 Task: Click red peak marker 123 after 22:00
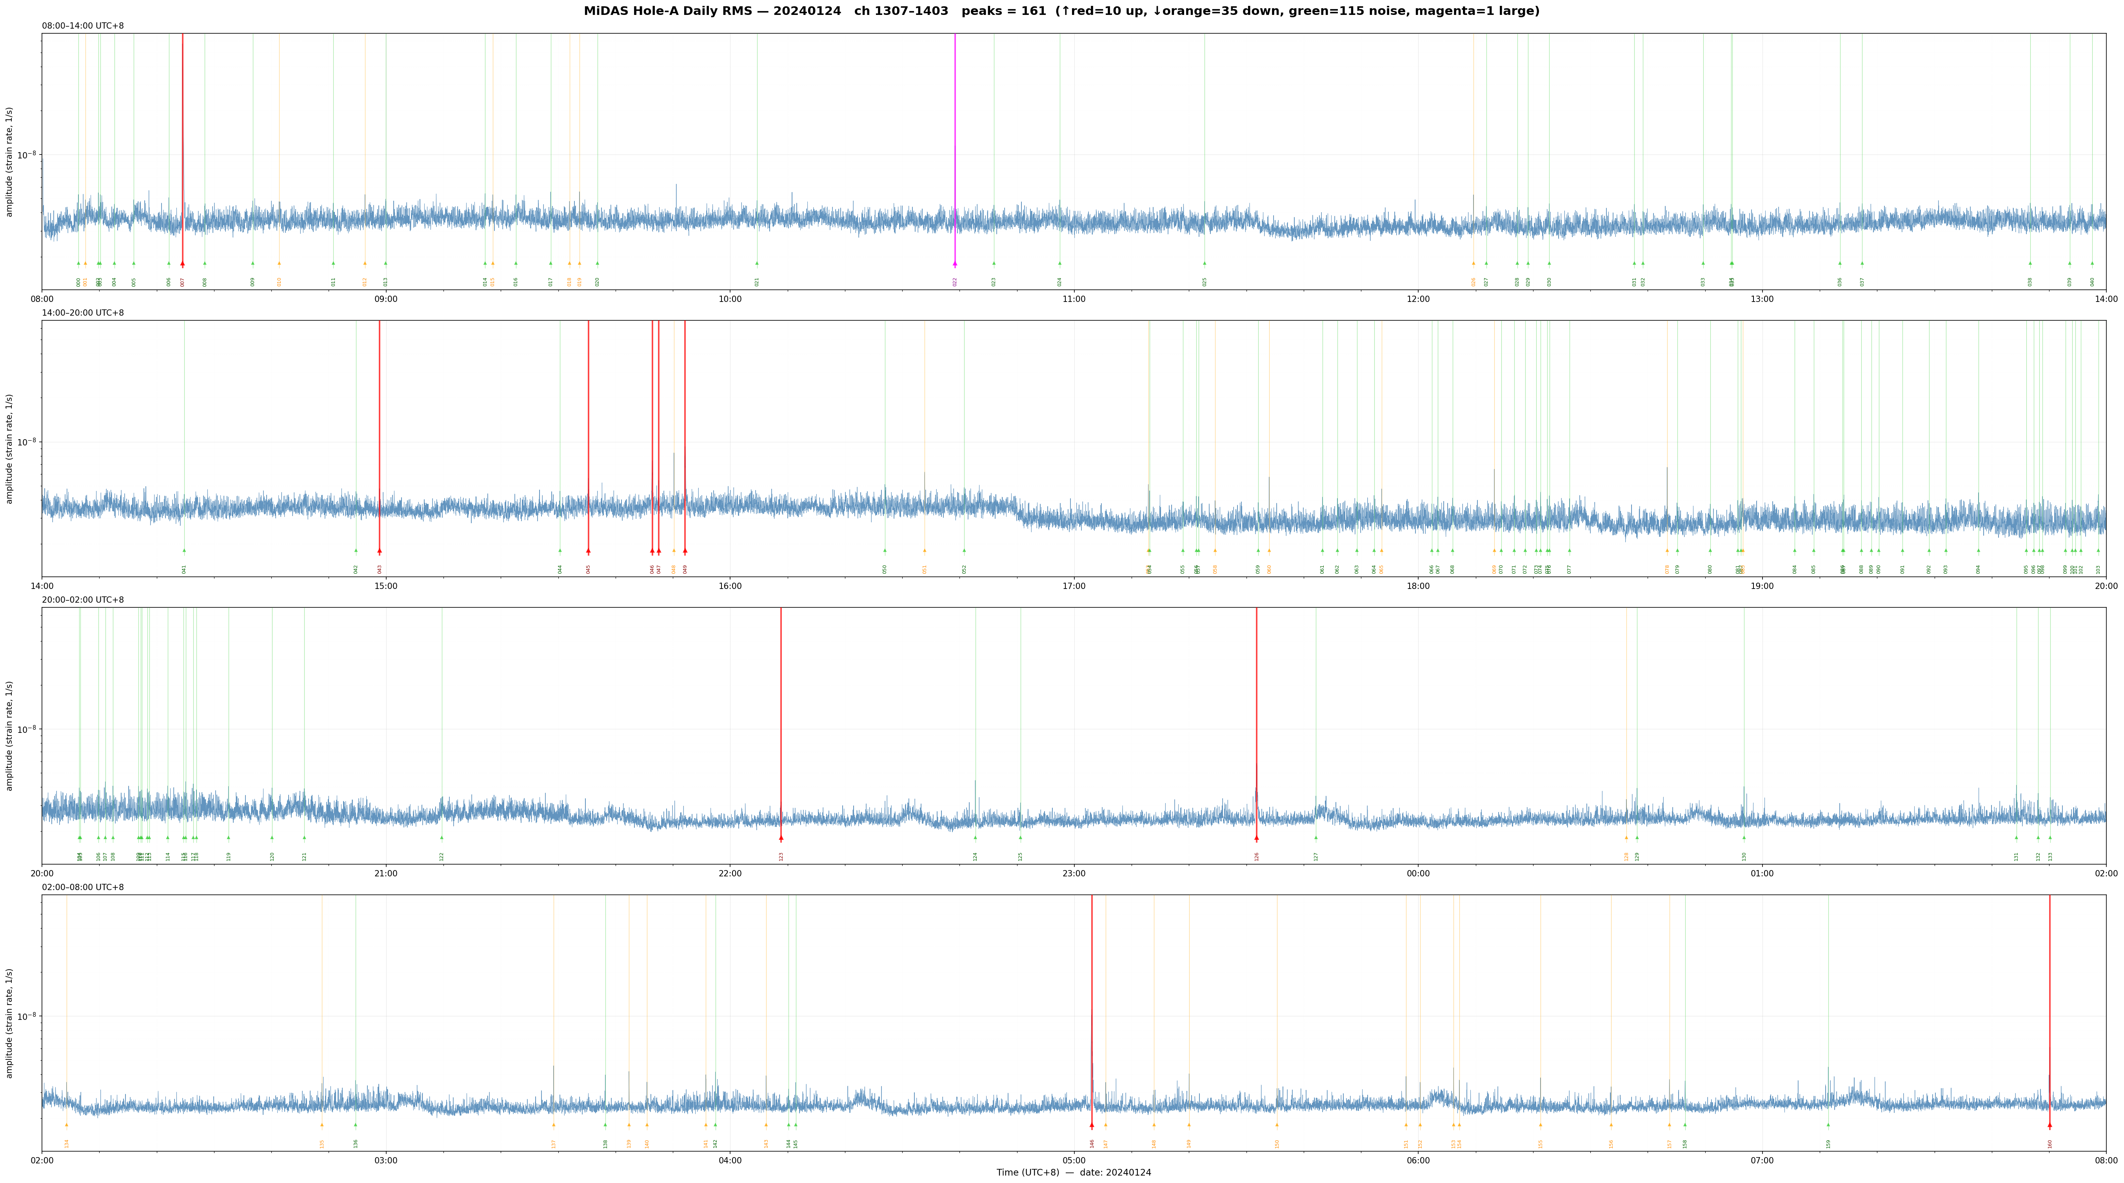point(781,838)
